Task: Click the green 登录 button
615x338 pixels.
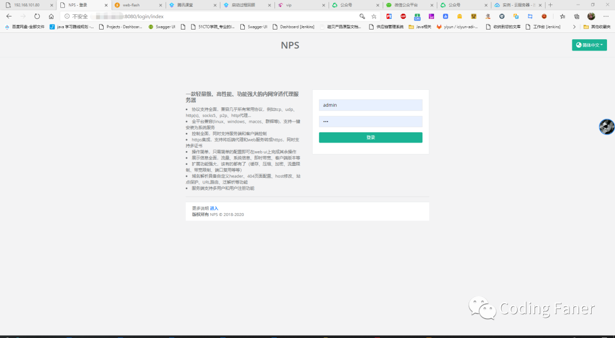Action: tap(371, 137)
